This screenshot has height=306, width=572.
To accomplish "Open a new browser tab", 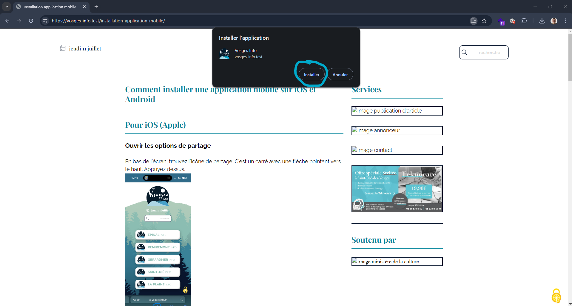I will 96,7.
